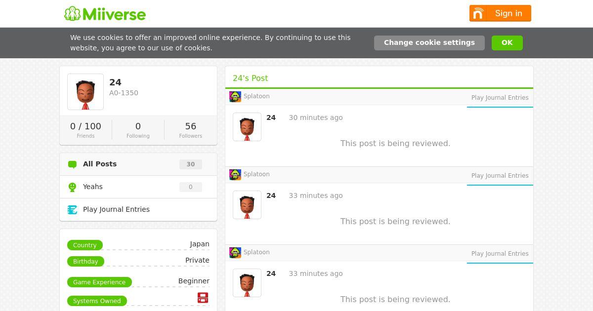Open the Mii avatar on the 30 minutes ago post

247,127
